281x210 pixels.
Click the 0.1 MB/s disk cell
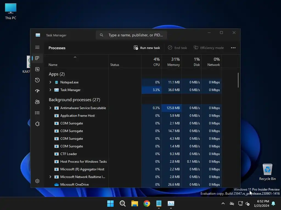click(x=192, y=162)
